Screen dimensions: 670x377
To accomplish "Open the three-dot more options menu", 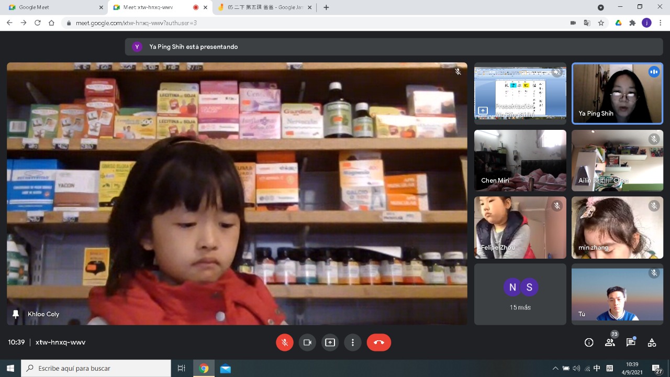I will click(x=353, y=342).
